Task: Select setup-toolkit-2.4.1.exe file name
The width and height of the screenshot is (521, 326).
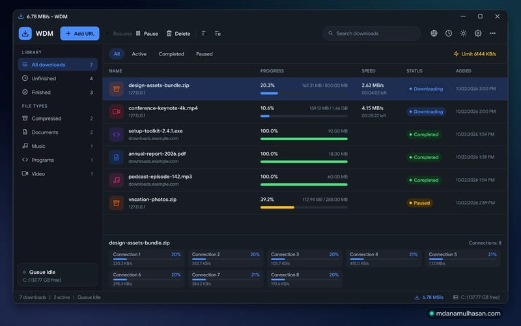Action: (x=156, y=131)
